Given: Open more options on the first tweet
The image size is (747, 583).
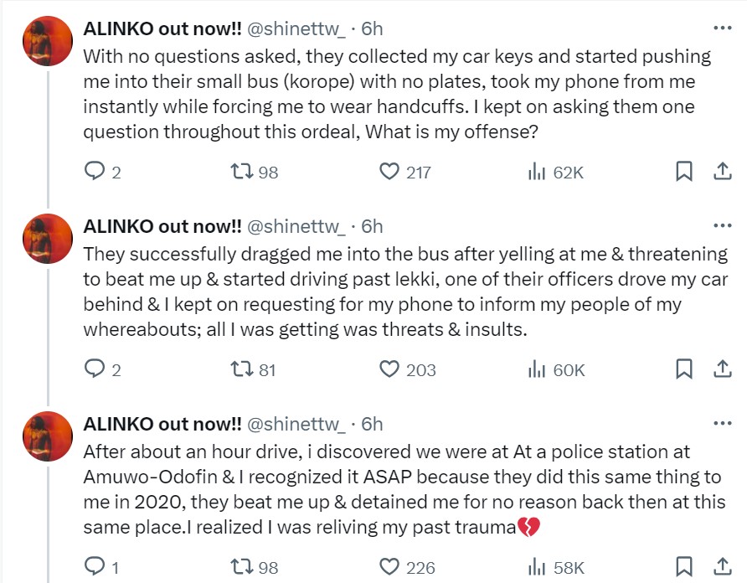Looking at the screenshot, I should click(x=722, y=28).
